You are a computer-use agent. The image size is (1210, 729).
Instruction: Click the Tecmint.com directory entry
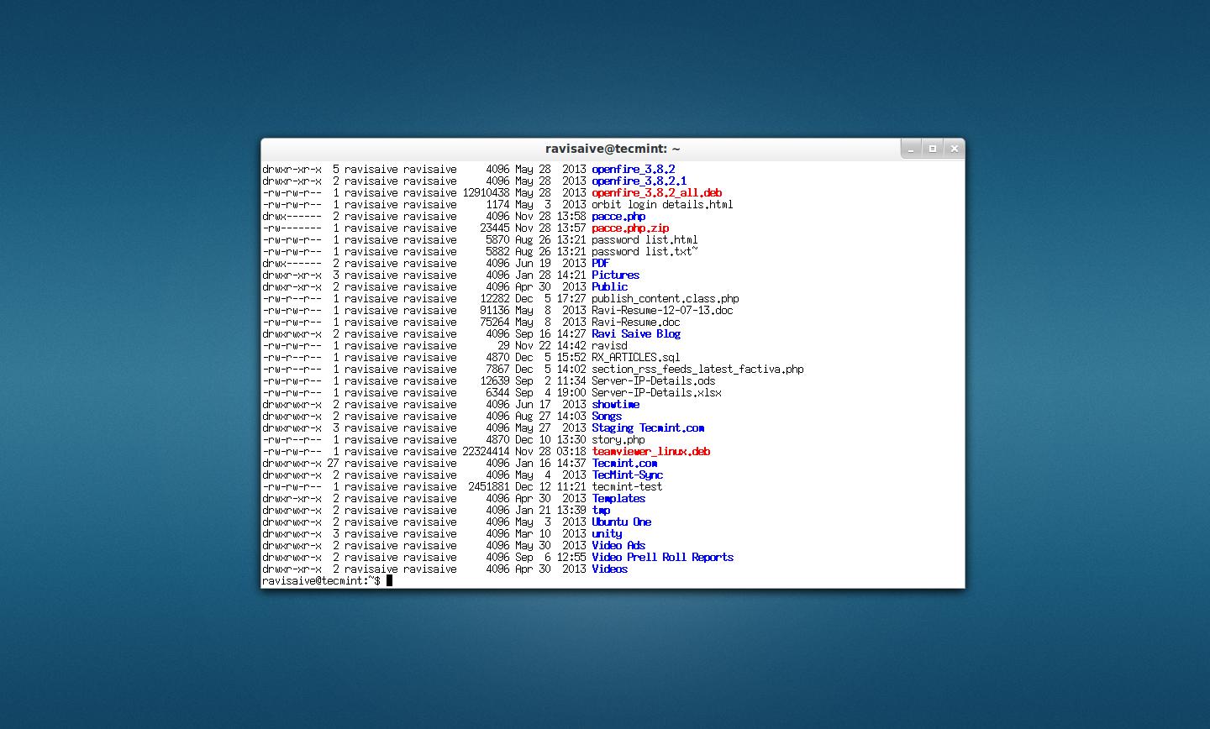tap(624, 463)
